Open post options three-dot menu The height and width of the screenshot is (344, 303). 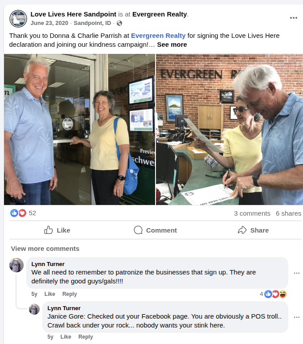point(293,18)
